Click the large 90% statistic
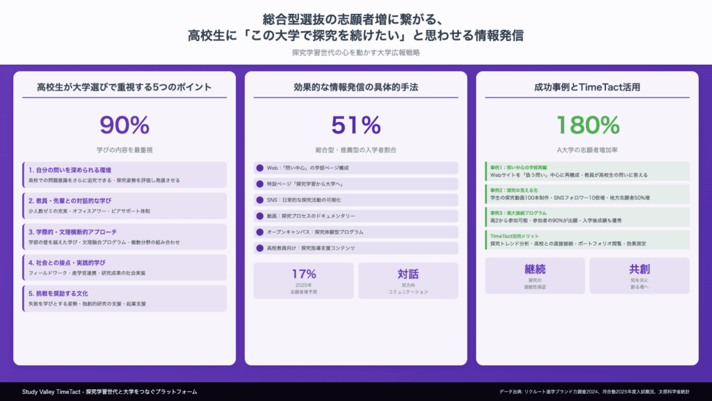 (x=124, y=125)
